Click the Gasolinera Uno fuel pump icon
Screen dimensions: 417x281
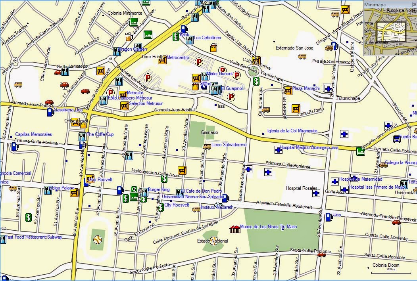click(49, 112)
